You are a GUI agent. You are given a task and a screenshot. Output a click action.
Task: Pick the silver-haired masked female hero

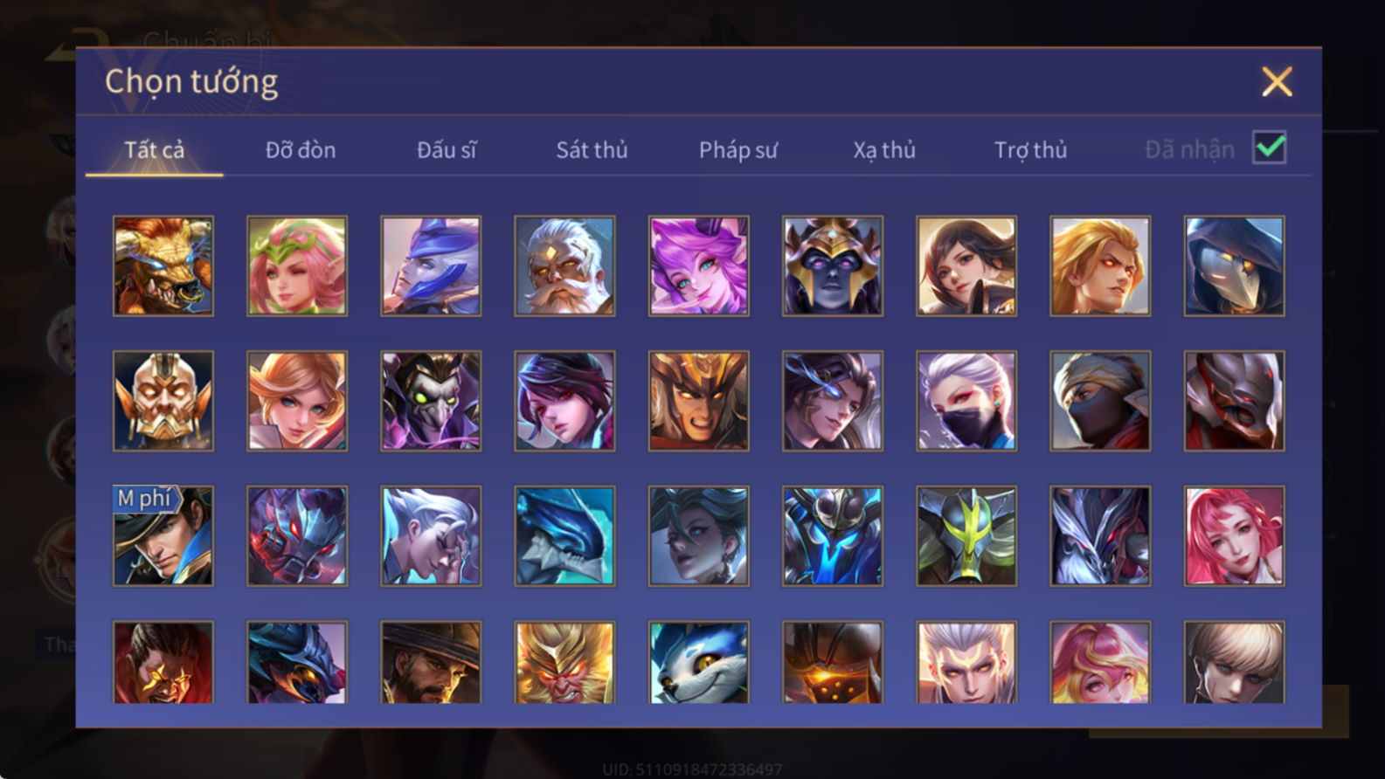(966, 401)
